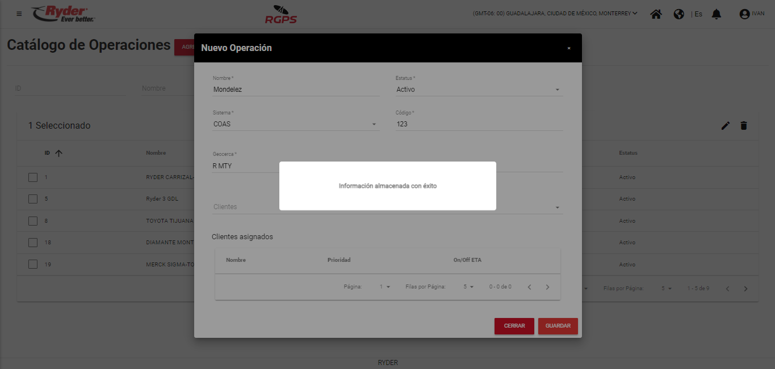The image size is (775, 369).
Task: Select the checkbox for row ID 8
Action: pos(33,221)
